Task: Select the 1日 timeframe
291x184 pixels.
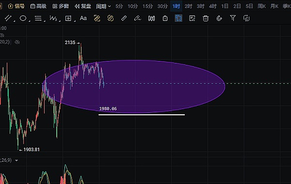Action: click(x=225, y=6)
